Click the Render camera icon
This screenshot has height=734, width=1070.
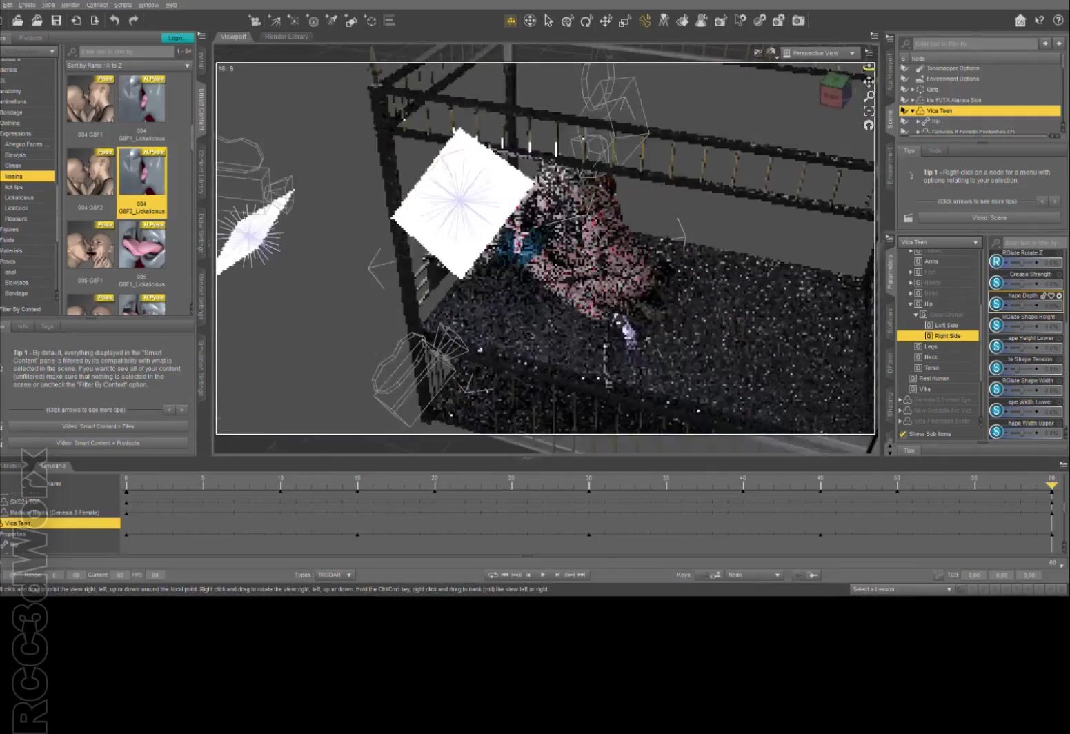click(798, 21)
